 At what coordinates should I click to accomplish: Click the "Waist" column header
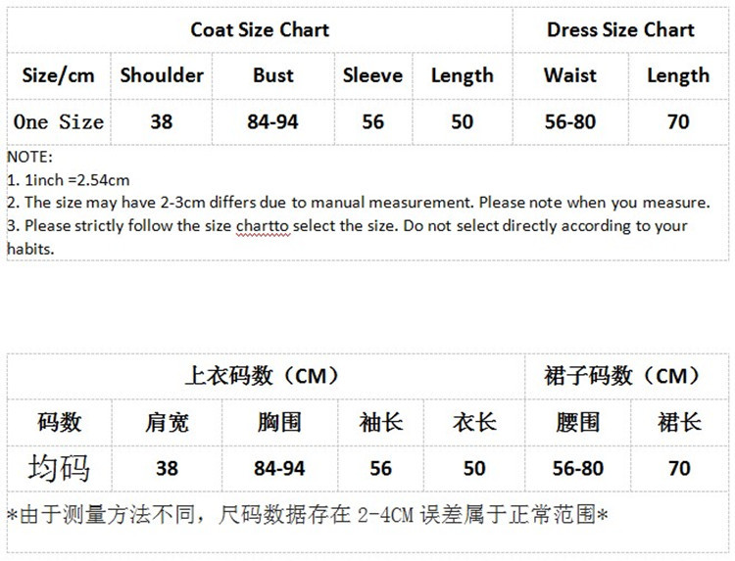tap(569, 75)
